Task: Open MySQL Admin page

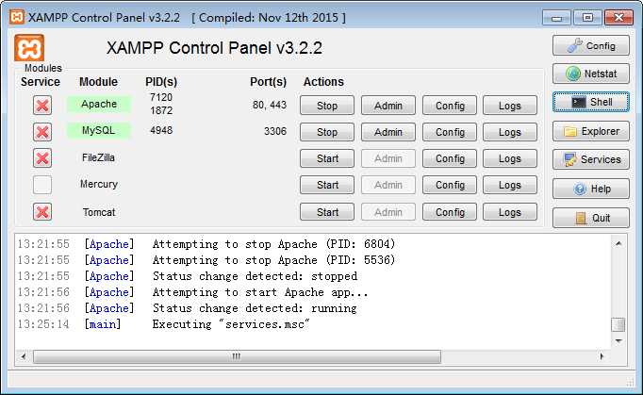Action: coord(387,132)
